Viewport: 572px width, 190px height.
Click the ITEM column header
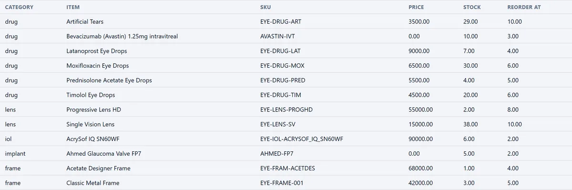(x=73, y=7)
